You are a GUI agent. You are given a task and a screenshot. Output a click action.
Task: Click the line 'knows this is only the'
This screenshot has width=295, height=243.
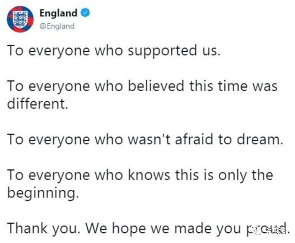[x=140, y=175]
